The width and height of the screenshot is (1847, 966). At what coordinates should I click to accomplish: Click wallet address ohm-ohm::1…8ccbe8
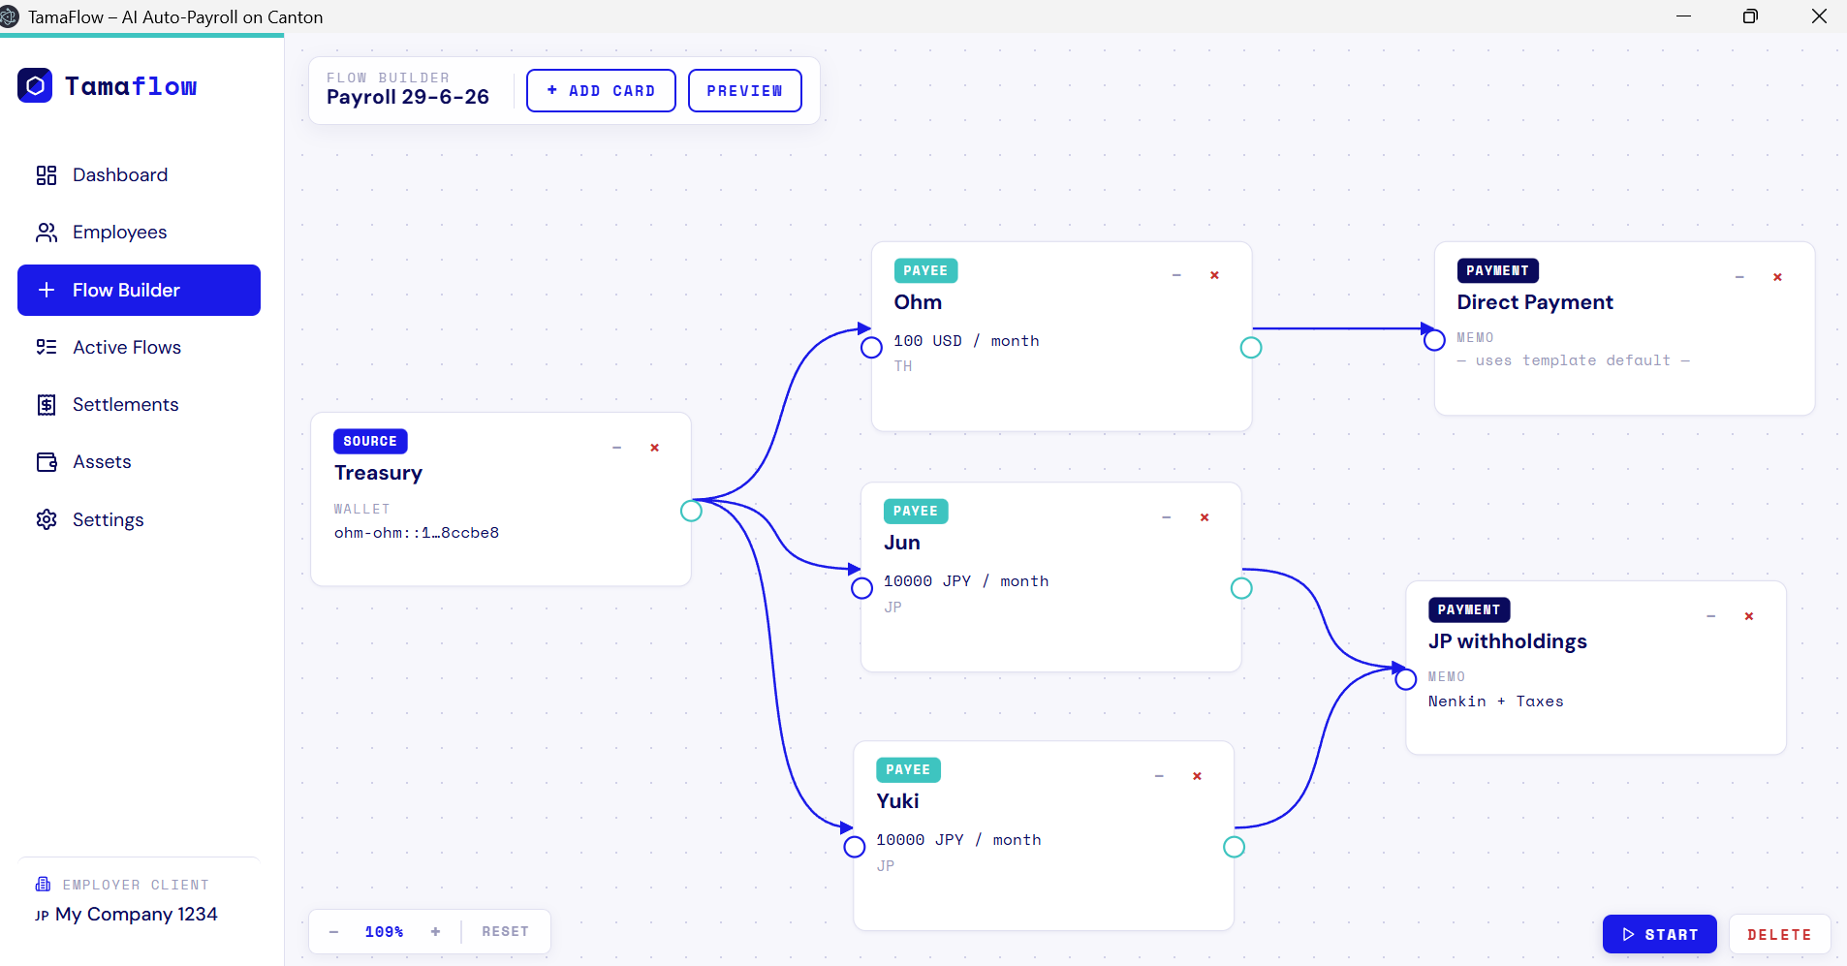pos(417,533)
